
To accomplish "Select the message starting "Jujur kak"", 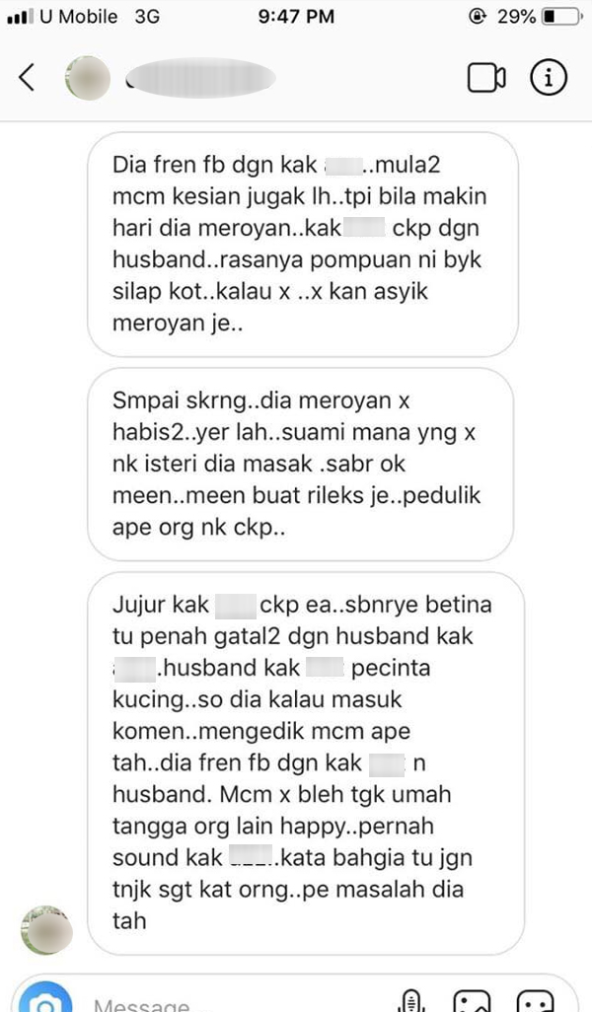I will click(x=305, y=762).
